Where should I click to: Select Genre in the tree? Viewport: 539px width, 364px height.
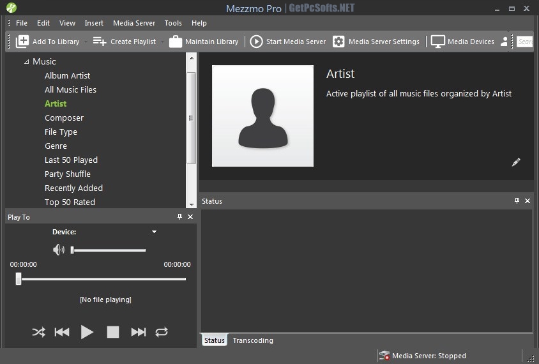(56, 146)
